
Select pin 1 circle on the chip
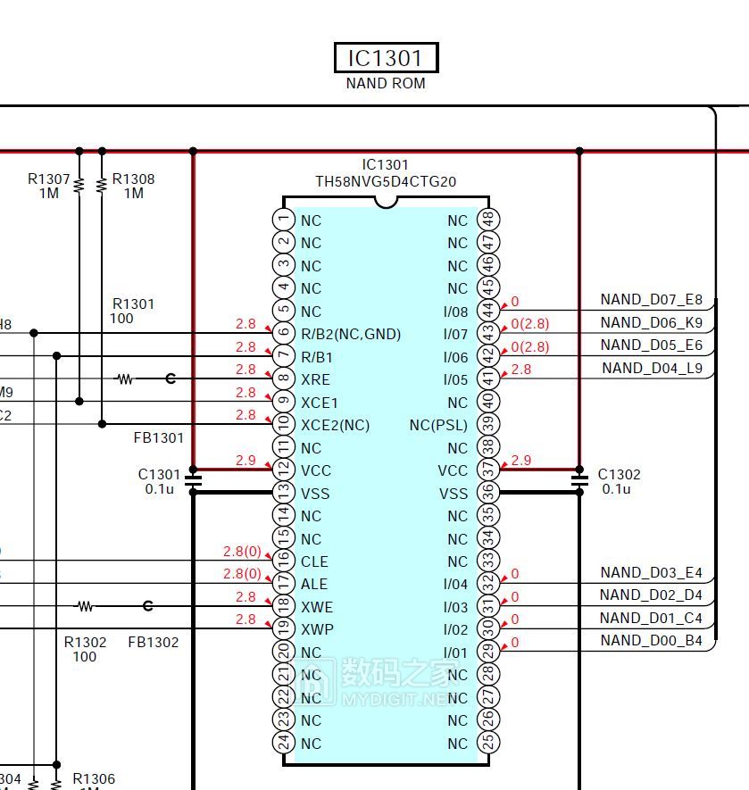[284, 220]
